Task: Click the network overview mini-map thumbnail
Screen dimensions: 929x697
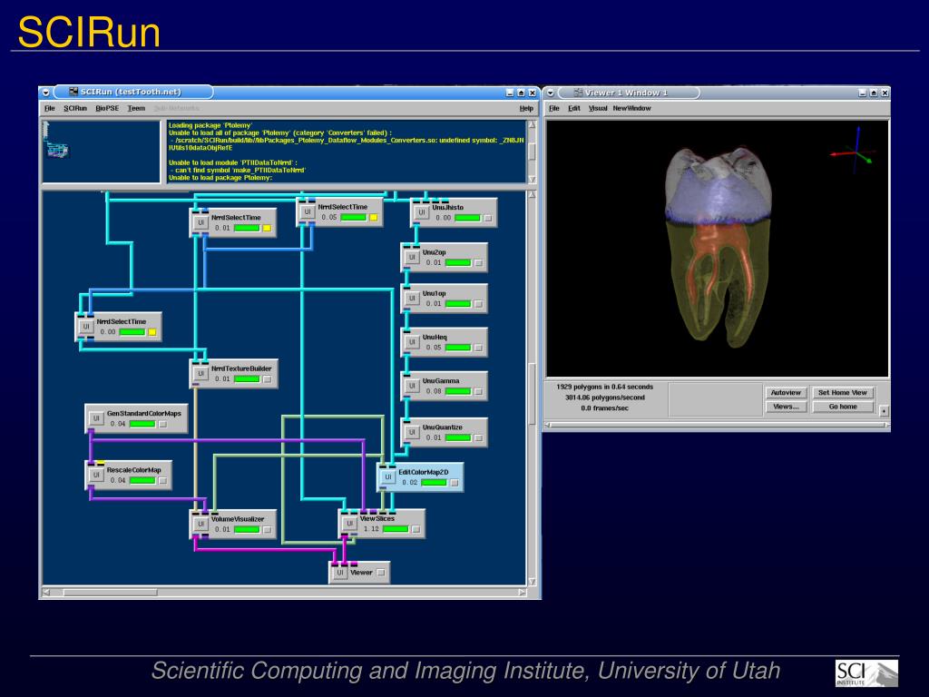Action: [101, 152]
